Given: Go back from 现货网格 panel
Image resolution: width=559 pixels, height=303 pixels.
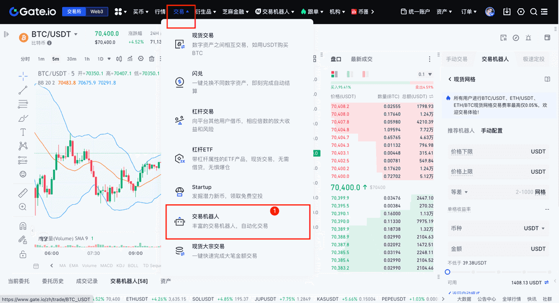Looking at the screenshot, I should coord(449,79).
